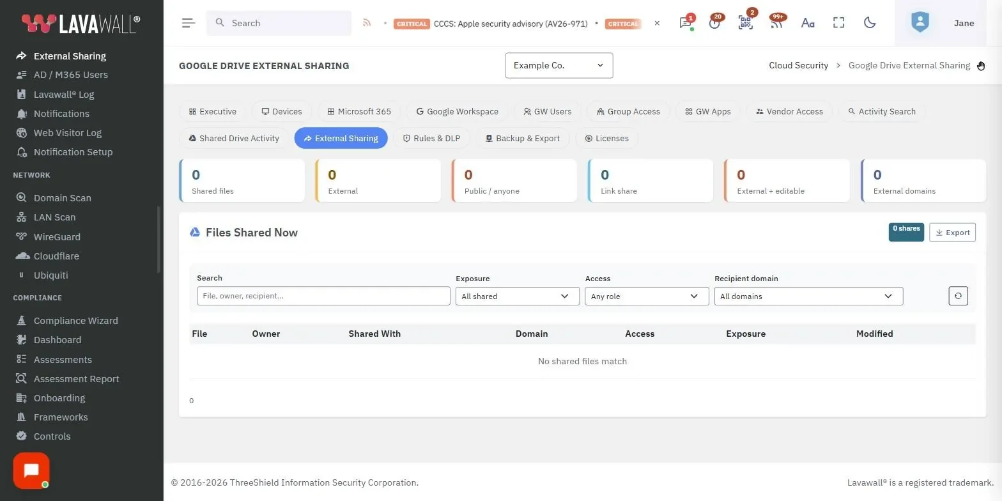The image size is (1002, 501).
Task: Switch to the Google Workspace tab
Action: 457,111
